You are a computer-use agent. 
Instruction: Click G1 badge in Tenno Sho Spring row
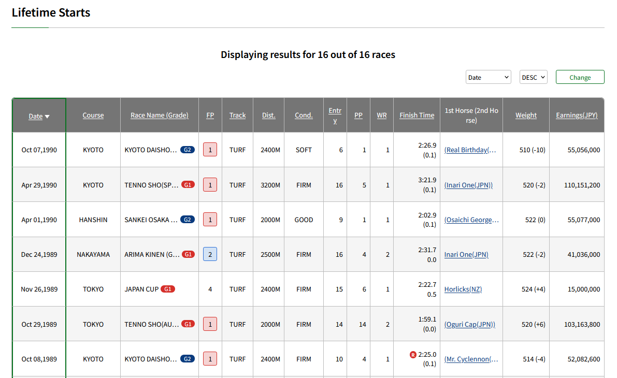tap(188, 184)
